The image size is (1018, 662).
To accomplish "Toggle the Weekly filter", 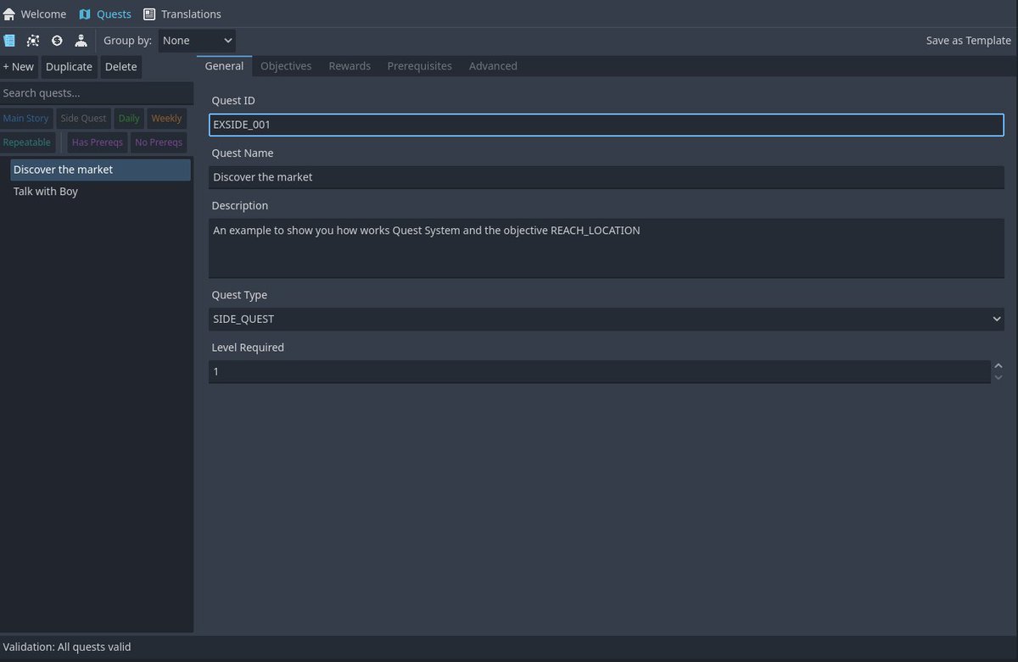I will coord(166,119).
